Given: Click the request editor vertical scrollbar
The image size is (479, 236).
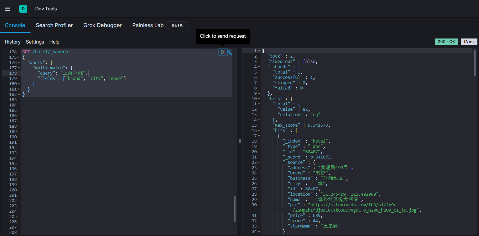Looking at the screenshot, I should [235, 208].
